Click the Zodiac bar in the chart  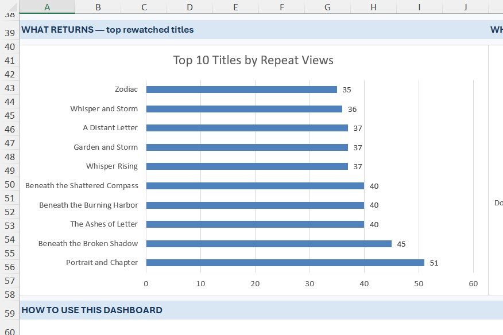(242, 89)
